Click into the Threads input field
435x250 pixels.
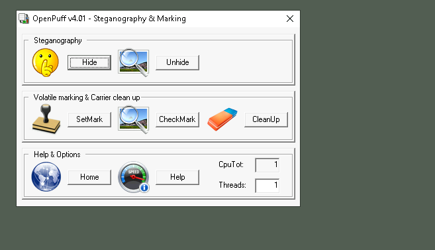pyautogui.click(x=267, y=185)
